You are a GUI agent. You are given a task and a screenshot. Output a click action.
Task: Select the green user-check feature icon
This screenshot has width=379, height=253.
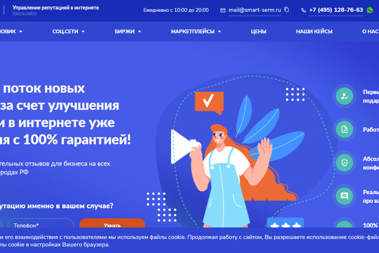(344, 96)
